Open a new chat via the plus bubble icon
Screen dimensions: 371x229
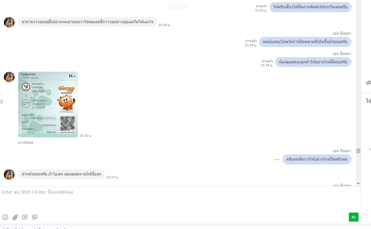(x=25, y=217)
